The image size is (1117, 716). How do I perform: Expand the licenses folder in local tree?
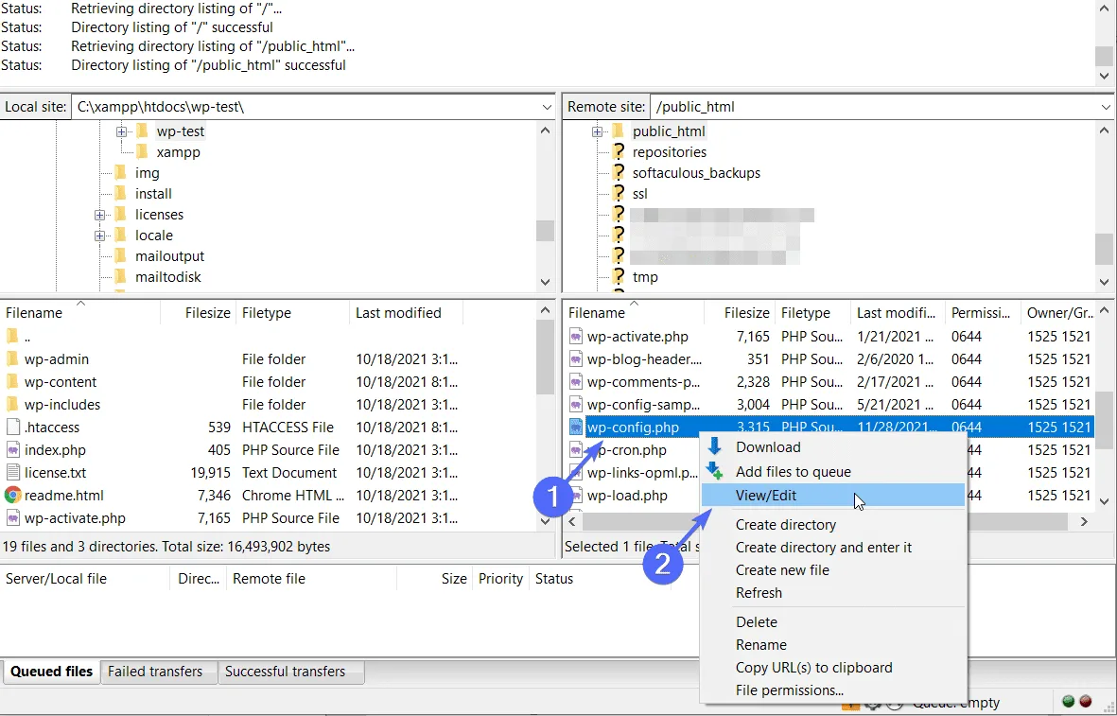click(x=99, y=215)
